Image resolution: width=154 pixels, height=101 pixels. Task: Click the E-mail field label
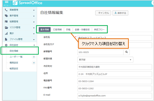47,95
